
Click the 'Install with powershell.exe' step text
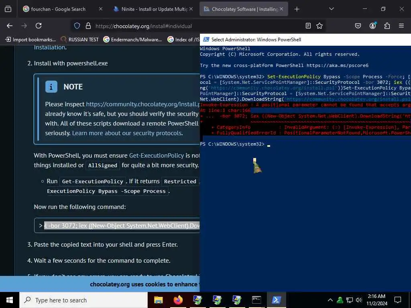pyautogui.click(x=71, y=63)
